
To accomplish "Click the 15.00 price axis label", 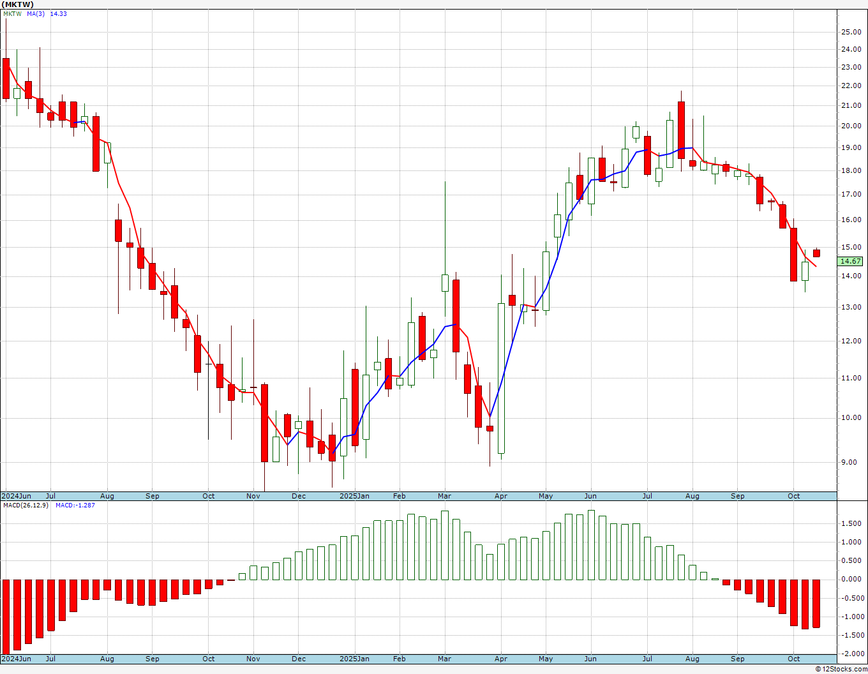I will pos(851,247).
